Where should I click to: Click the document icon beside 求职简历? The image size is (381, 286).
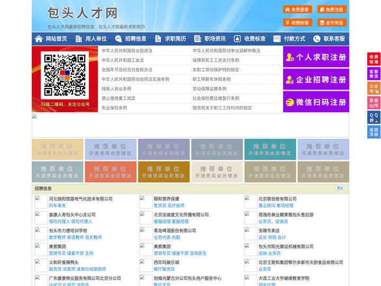pyautogui.click(x=158, y=39)
